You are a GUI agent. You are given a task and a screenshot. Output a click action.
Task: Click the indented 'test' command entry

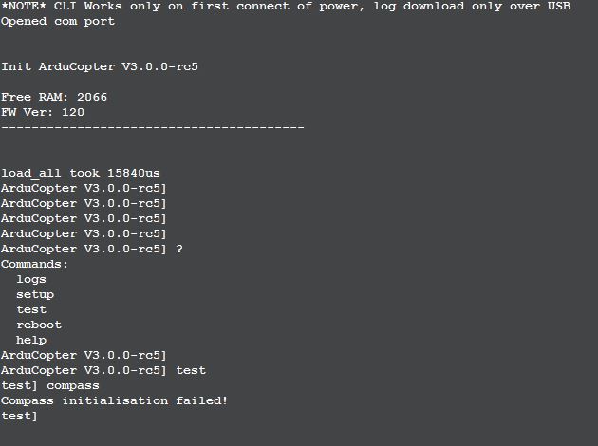point(31,309)
